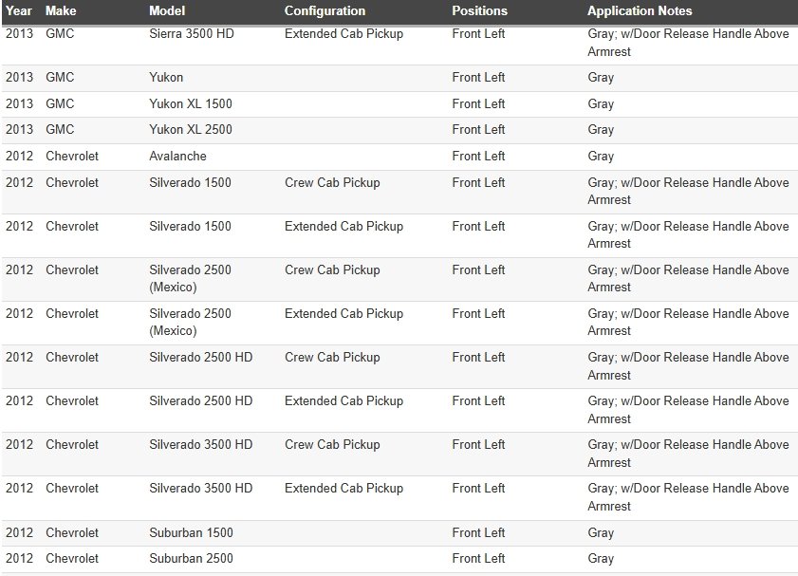This screenshot has width=798, height=576.
Task: Select the Avalanche model cell
Action: pos(177,156)
